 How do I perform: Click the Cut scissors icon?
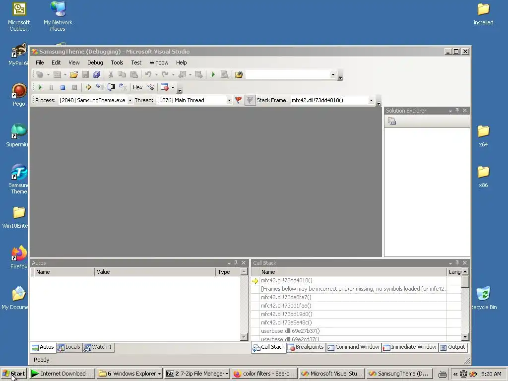click(x=111, y=75)
